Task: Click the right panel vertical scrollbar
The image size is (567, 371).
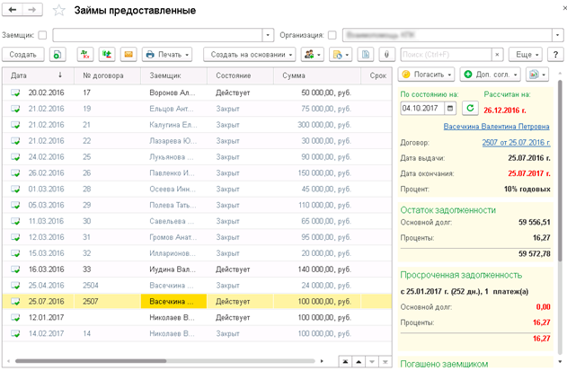Action: (x=560, y=171)
